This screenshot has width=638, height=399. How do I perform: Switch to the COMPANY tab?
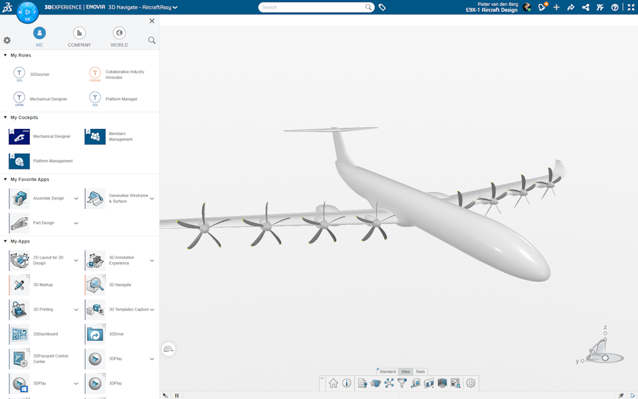point(78,36)
